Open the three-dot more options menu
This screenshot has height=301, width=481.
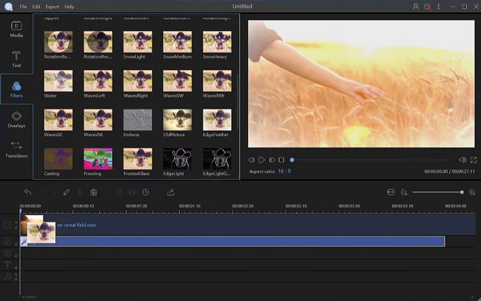pyautogui.click(x=439, y=7)
